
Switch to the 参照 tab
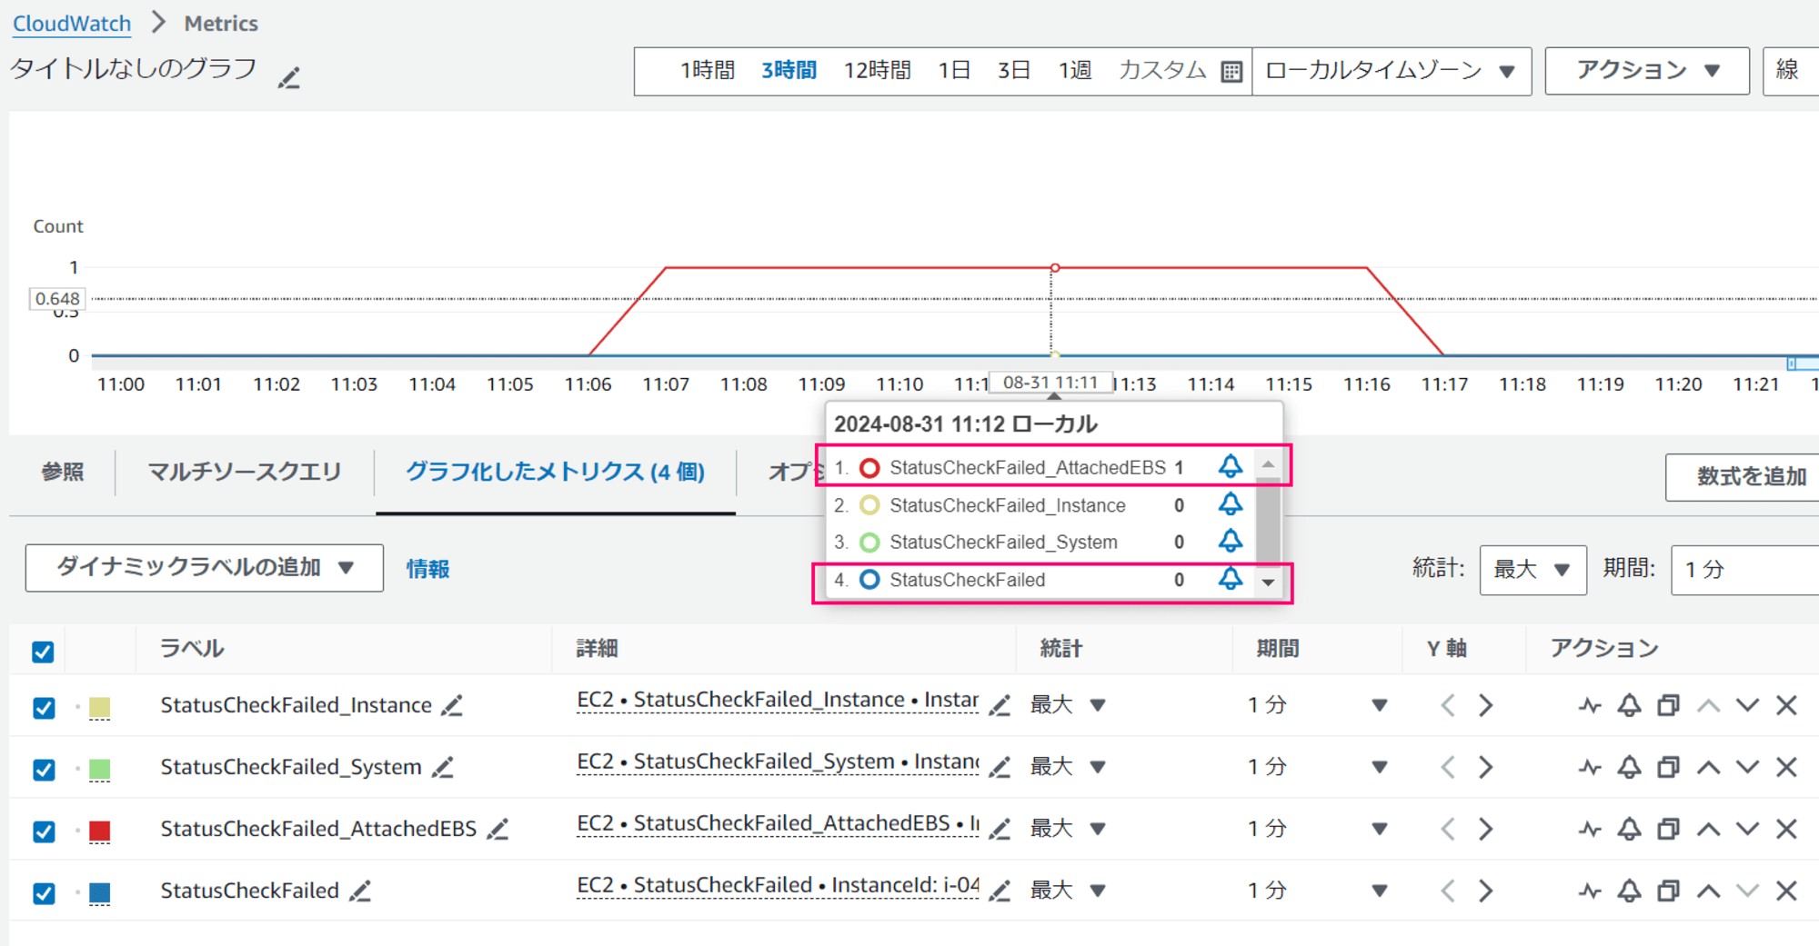click(x=63, y=473)
